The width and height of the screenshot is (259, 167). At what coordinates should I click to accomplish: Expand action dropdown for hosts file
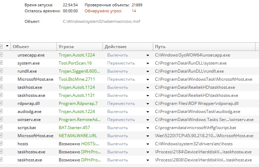(148, 144)
